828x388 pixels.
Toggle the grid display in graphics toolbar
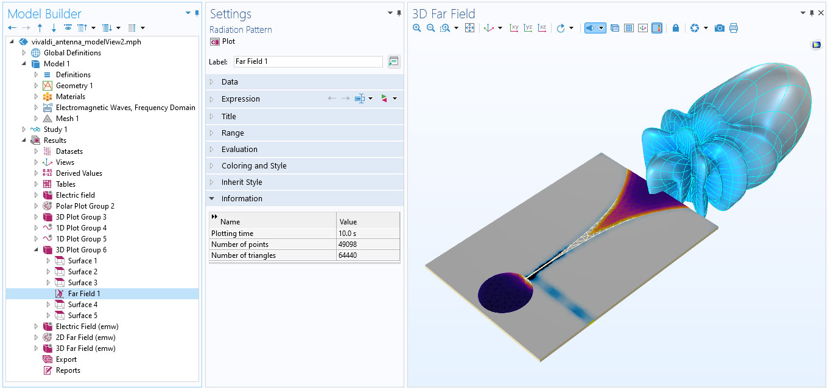point(629,28)
